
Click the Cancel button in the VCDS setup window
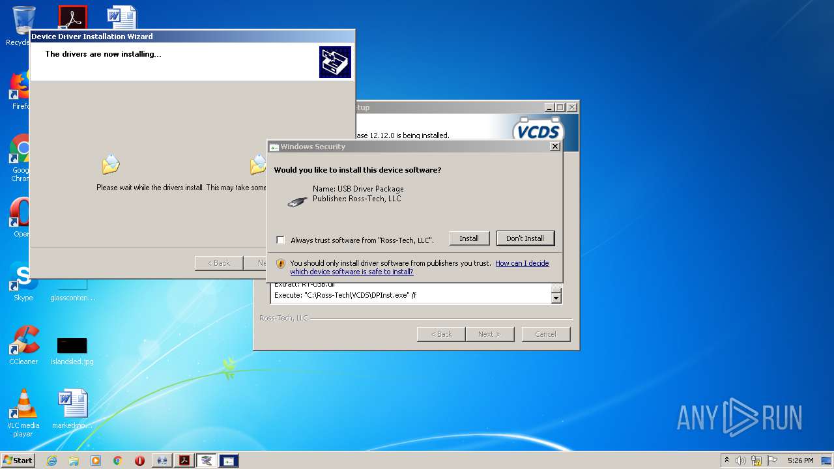pos(545,334)
